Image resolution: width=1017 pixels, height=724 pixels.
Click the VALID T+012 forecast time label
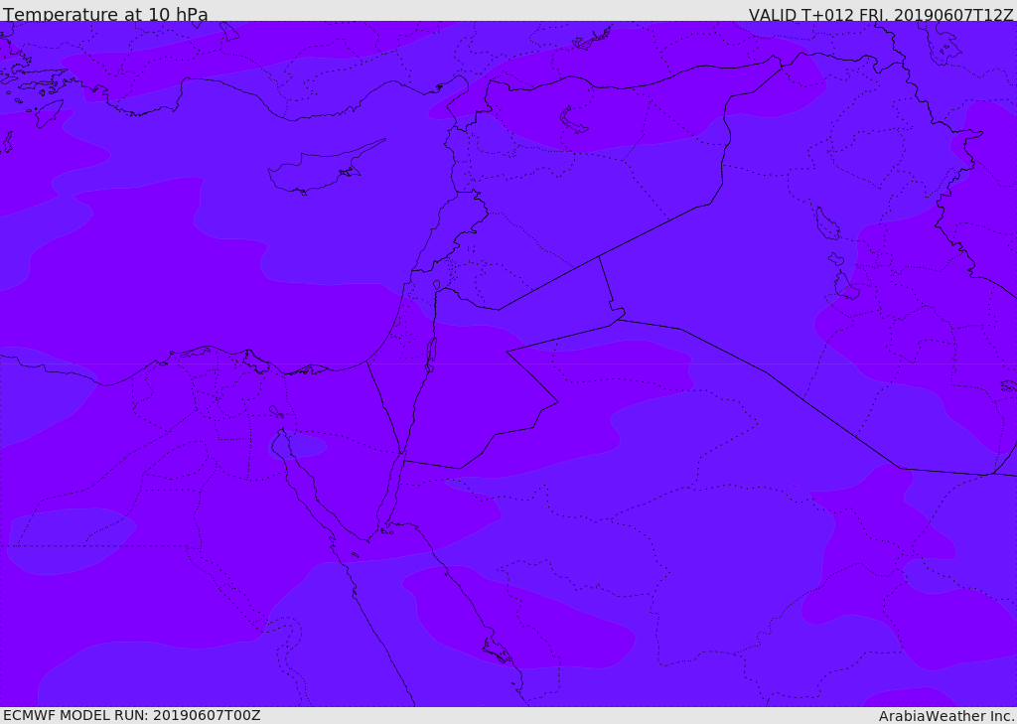click(880, 15)
